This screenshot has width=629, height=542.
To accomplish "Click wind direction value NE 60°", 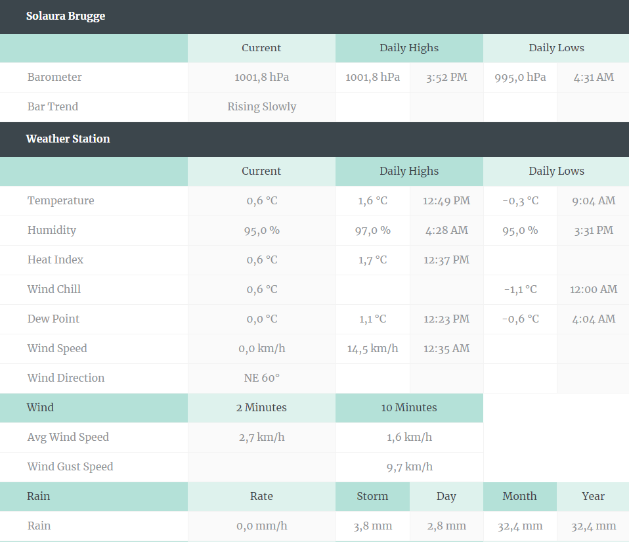I will (x=261, y=378).
